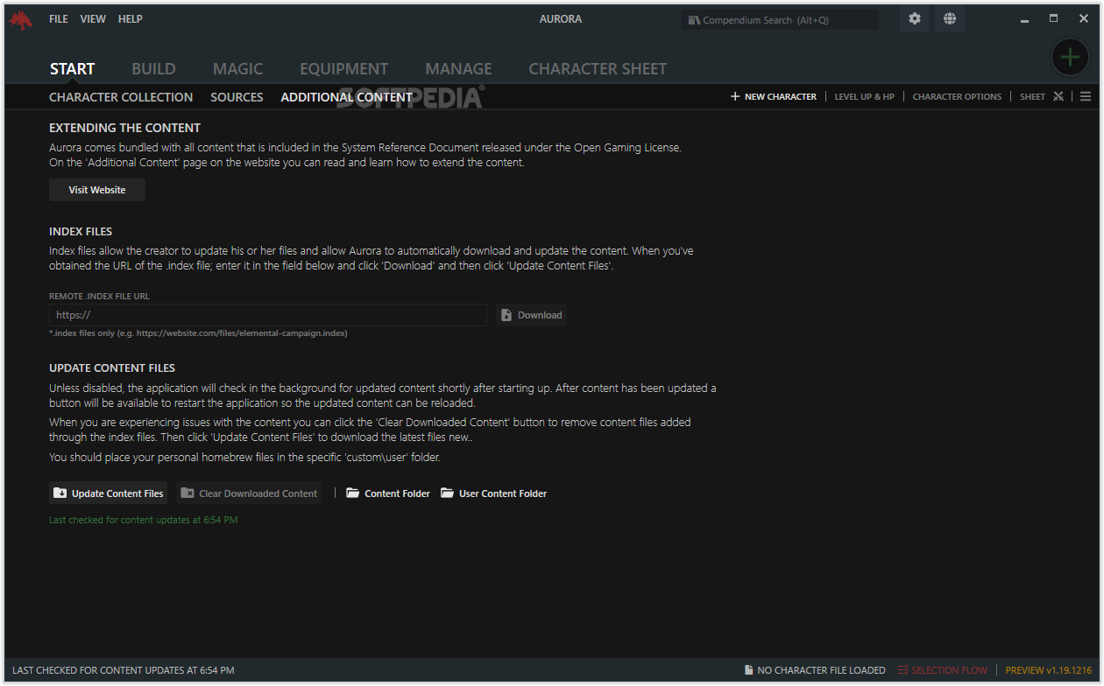
Task: Open the Help menu
Action: pos(131,19)
